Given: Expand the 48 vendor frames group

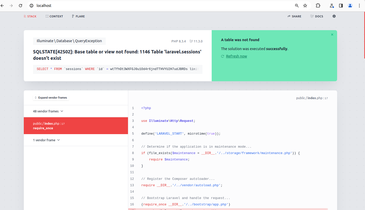Looking at the screenshot, I should point(76,111).
